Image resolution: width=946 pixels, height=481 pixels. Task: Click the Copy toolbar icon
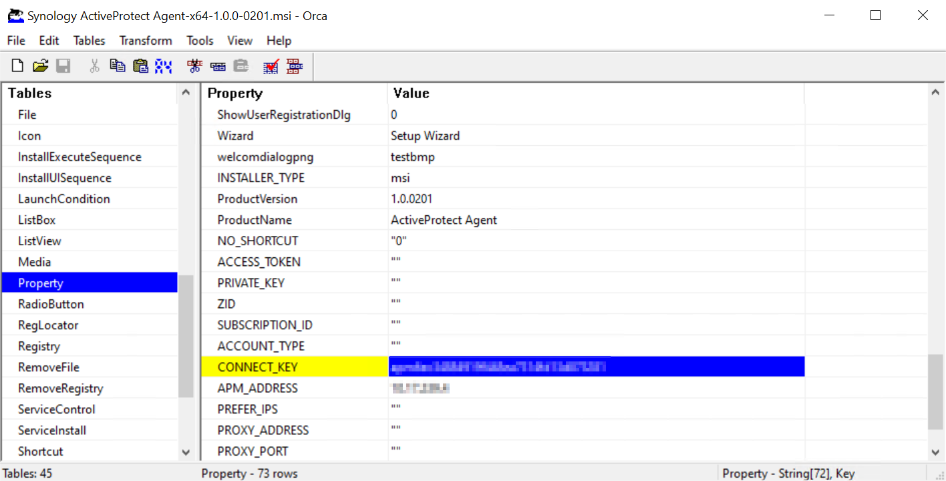(118, 65)
